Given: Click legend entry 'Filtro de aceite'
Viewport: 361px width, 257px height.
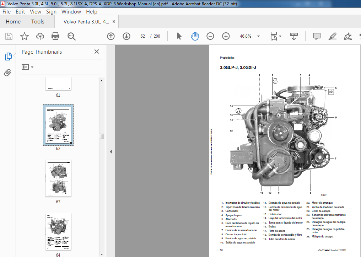Looking at the screenshot, I should [277, 231].
